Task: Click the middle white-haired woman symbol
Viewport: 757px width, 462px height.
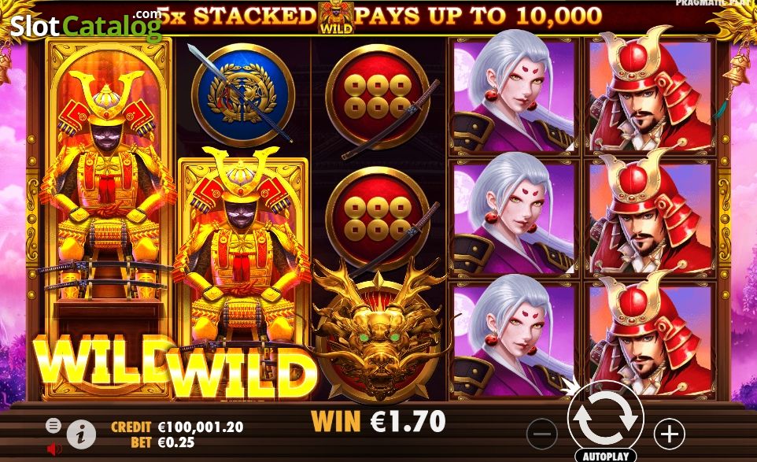Action: (x=514, y=217)
